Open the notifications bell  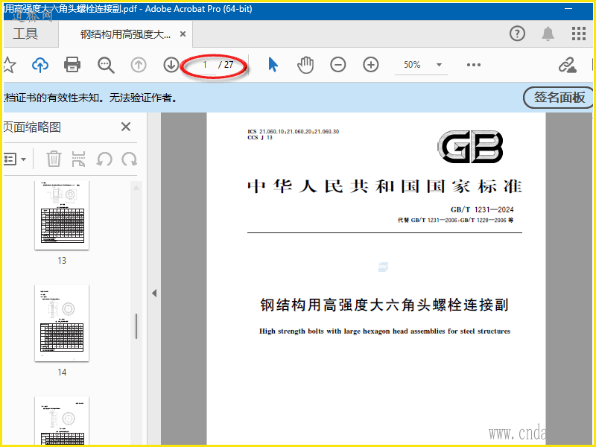click(x=548, y=34)
